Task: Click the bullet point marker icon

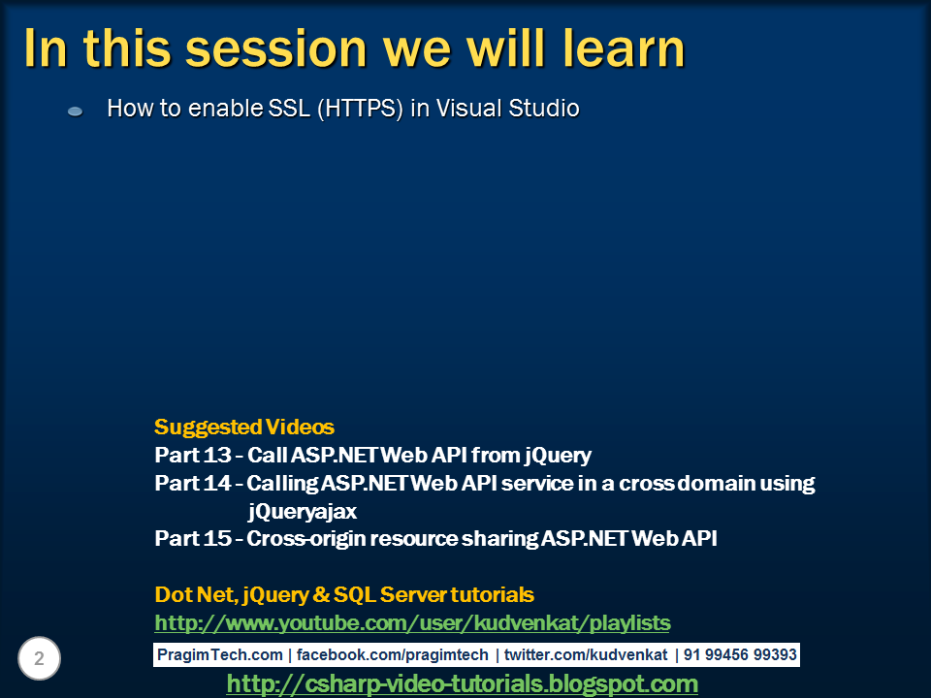Action: tap(76, 111)
